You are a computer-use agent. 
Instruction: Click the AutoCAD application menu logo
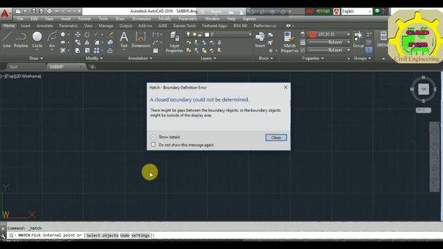(5, 13)
